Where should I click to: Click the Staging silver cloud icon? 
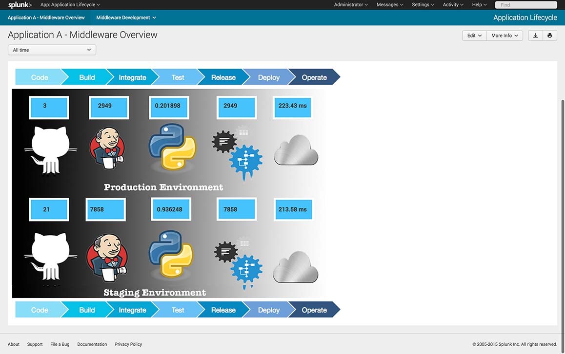point(296,267)
